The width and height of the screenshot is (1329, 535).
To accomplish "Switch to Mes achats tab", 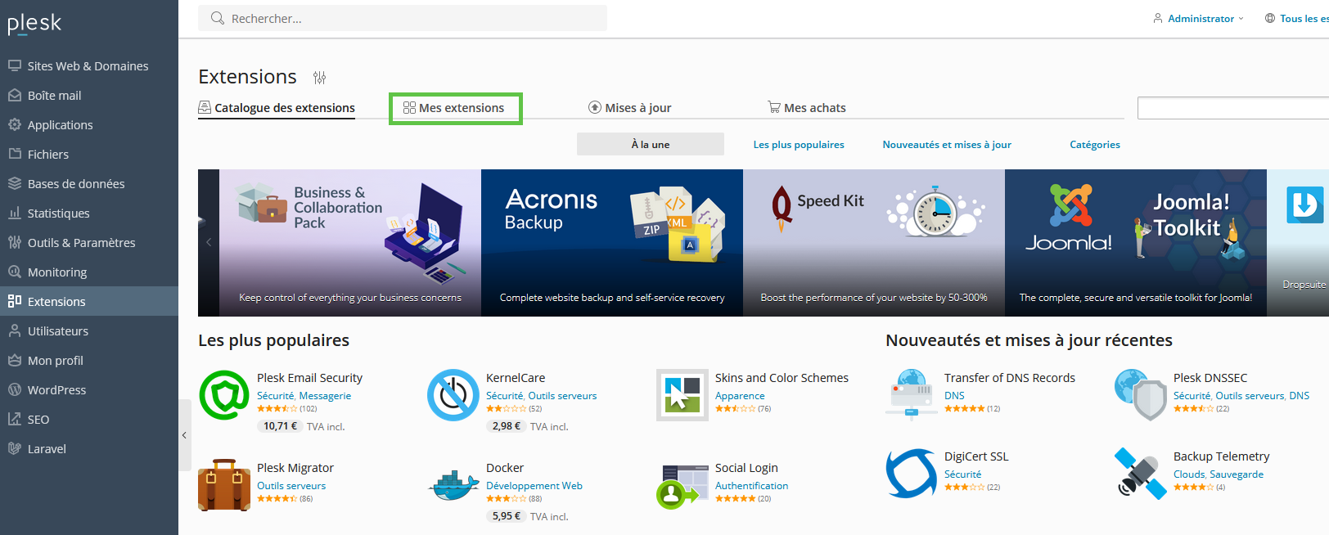I will [807, 108].
